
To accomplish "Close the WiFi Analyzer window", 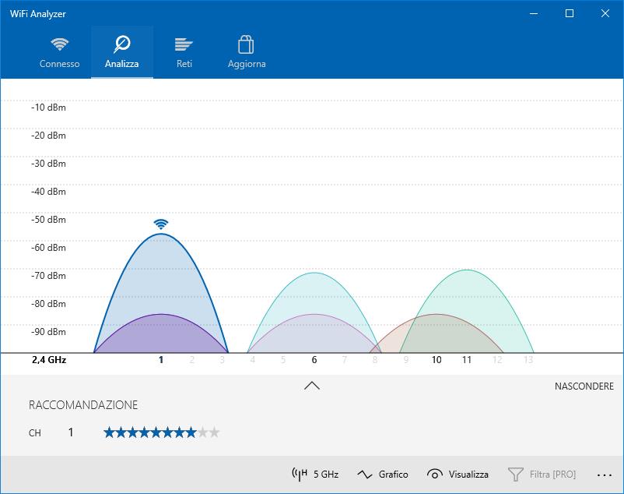I will click(x=605, y=13).
